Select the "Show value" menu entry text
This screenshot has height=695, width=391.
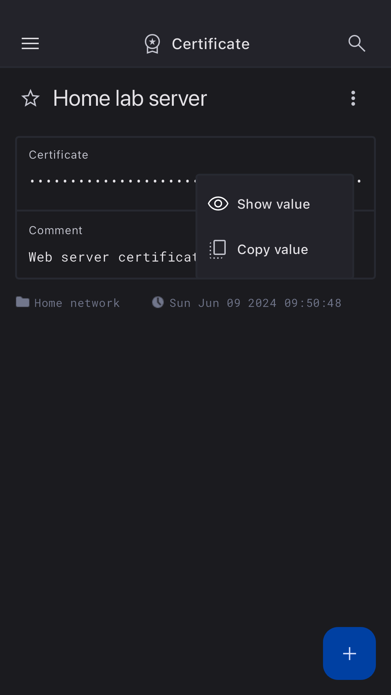[x=273, y=204]
